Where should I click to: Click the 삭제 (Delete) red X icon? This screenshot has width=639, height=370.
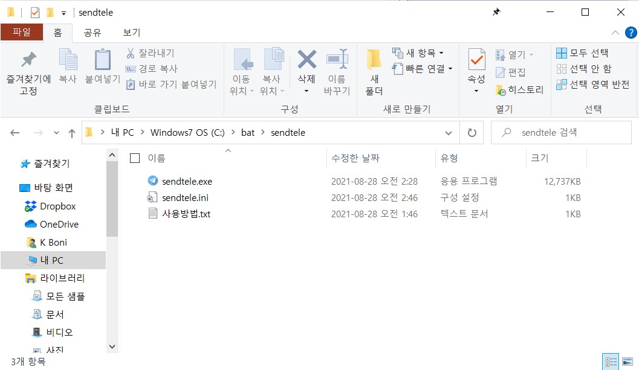click(307, 59)
